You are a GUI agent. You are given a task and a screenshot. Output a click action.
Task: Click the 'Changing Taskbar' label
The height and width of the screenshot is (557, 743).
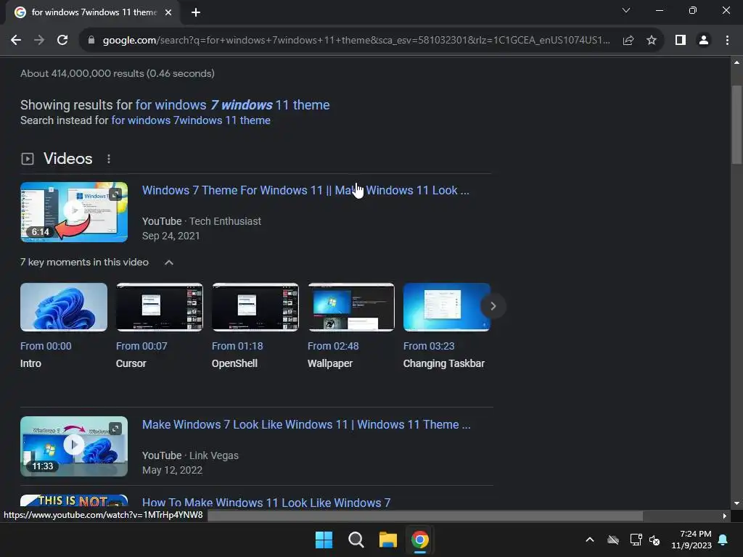(x=444, y=363)
